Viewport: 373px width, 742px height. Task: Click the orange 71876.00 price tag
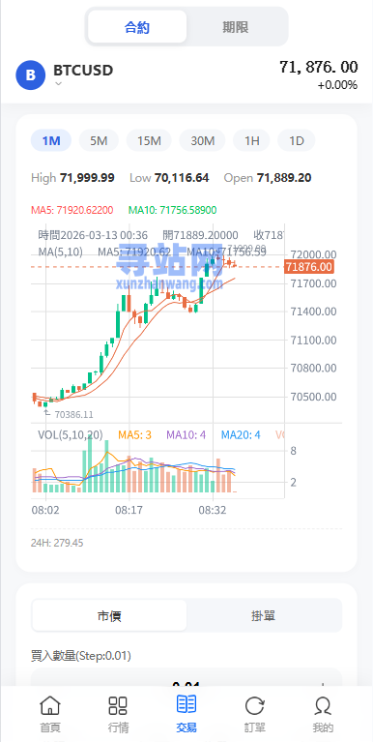click(x=309, y=267)
